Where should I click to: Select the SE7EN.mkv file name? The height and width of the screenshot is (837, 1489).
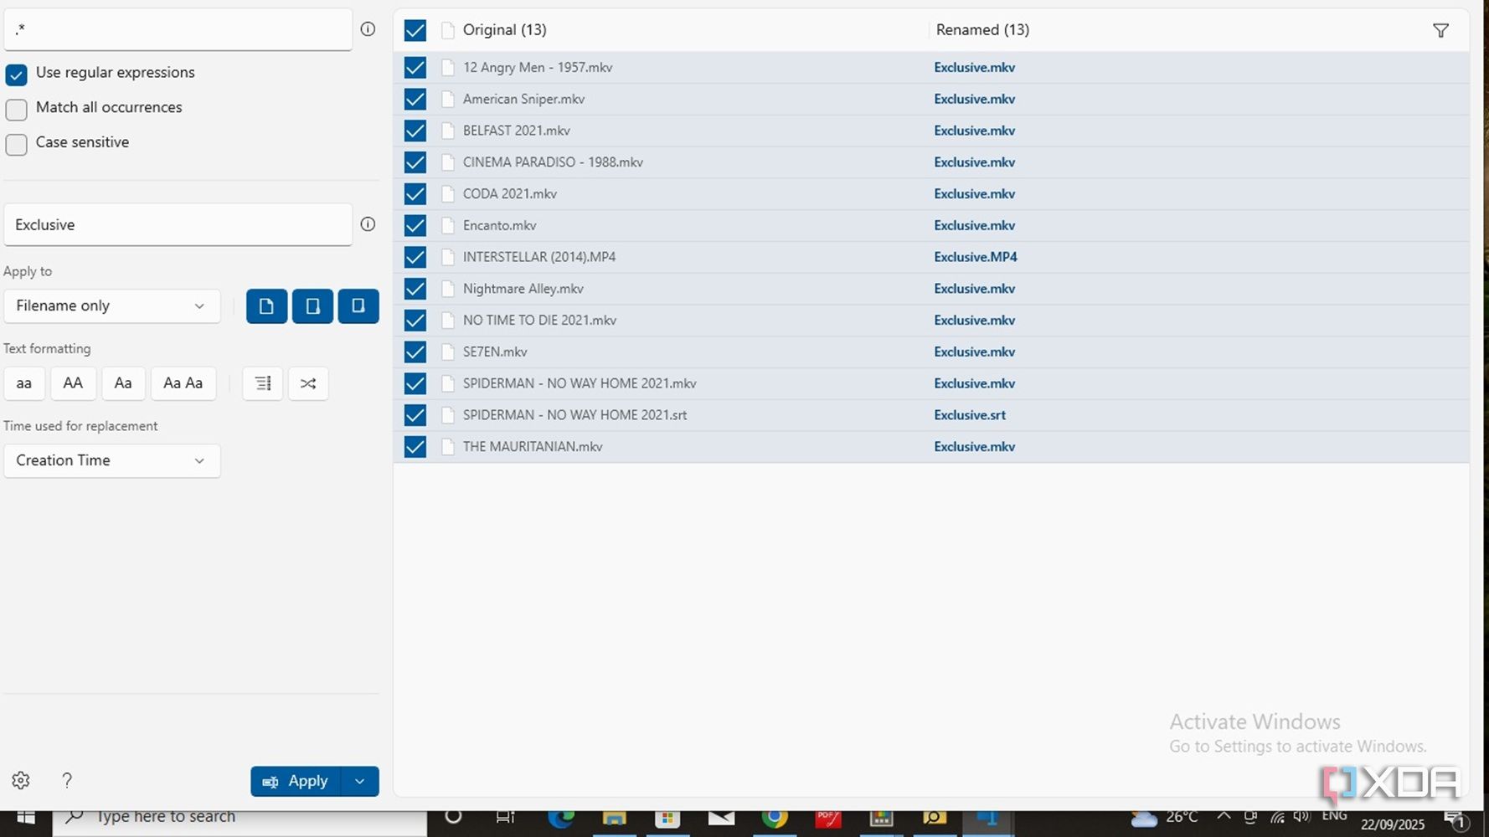pyautogui.click(x=495, y=352)
